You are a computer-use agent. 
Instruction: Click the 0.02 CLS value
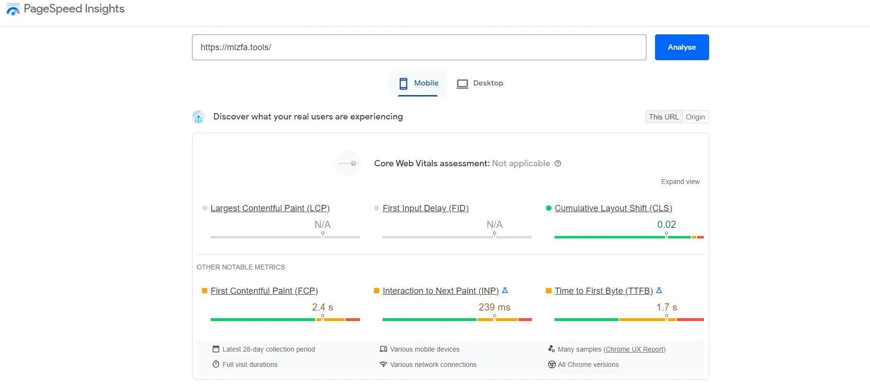667,225
